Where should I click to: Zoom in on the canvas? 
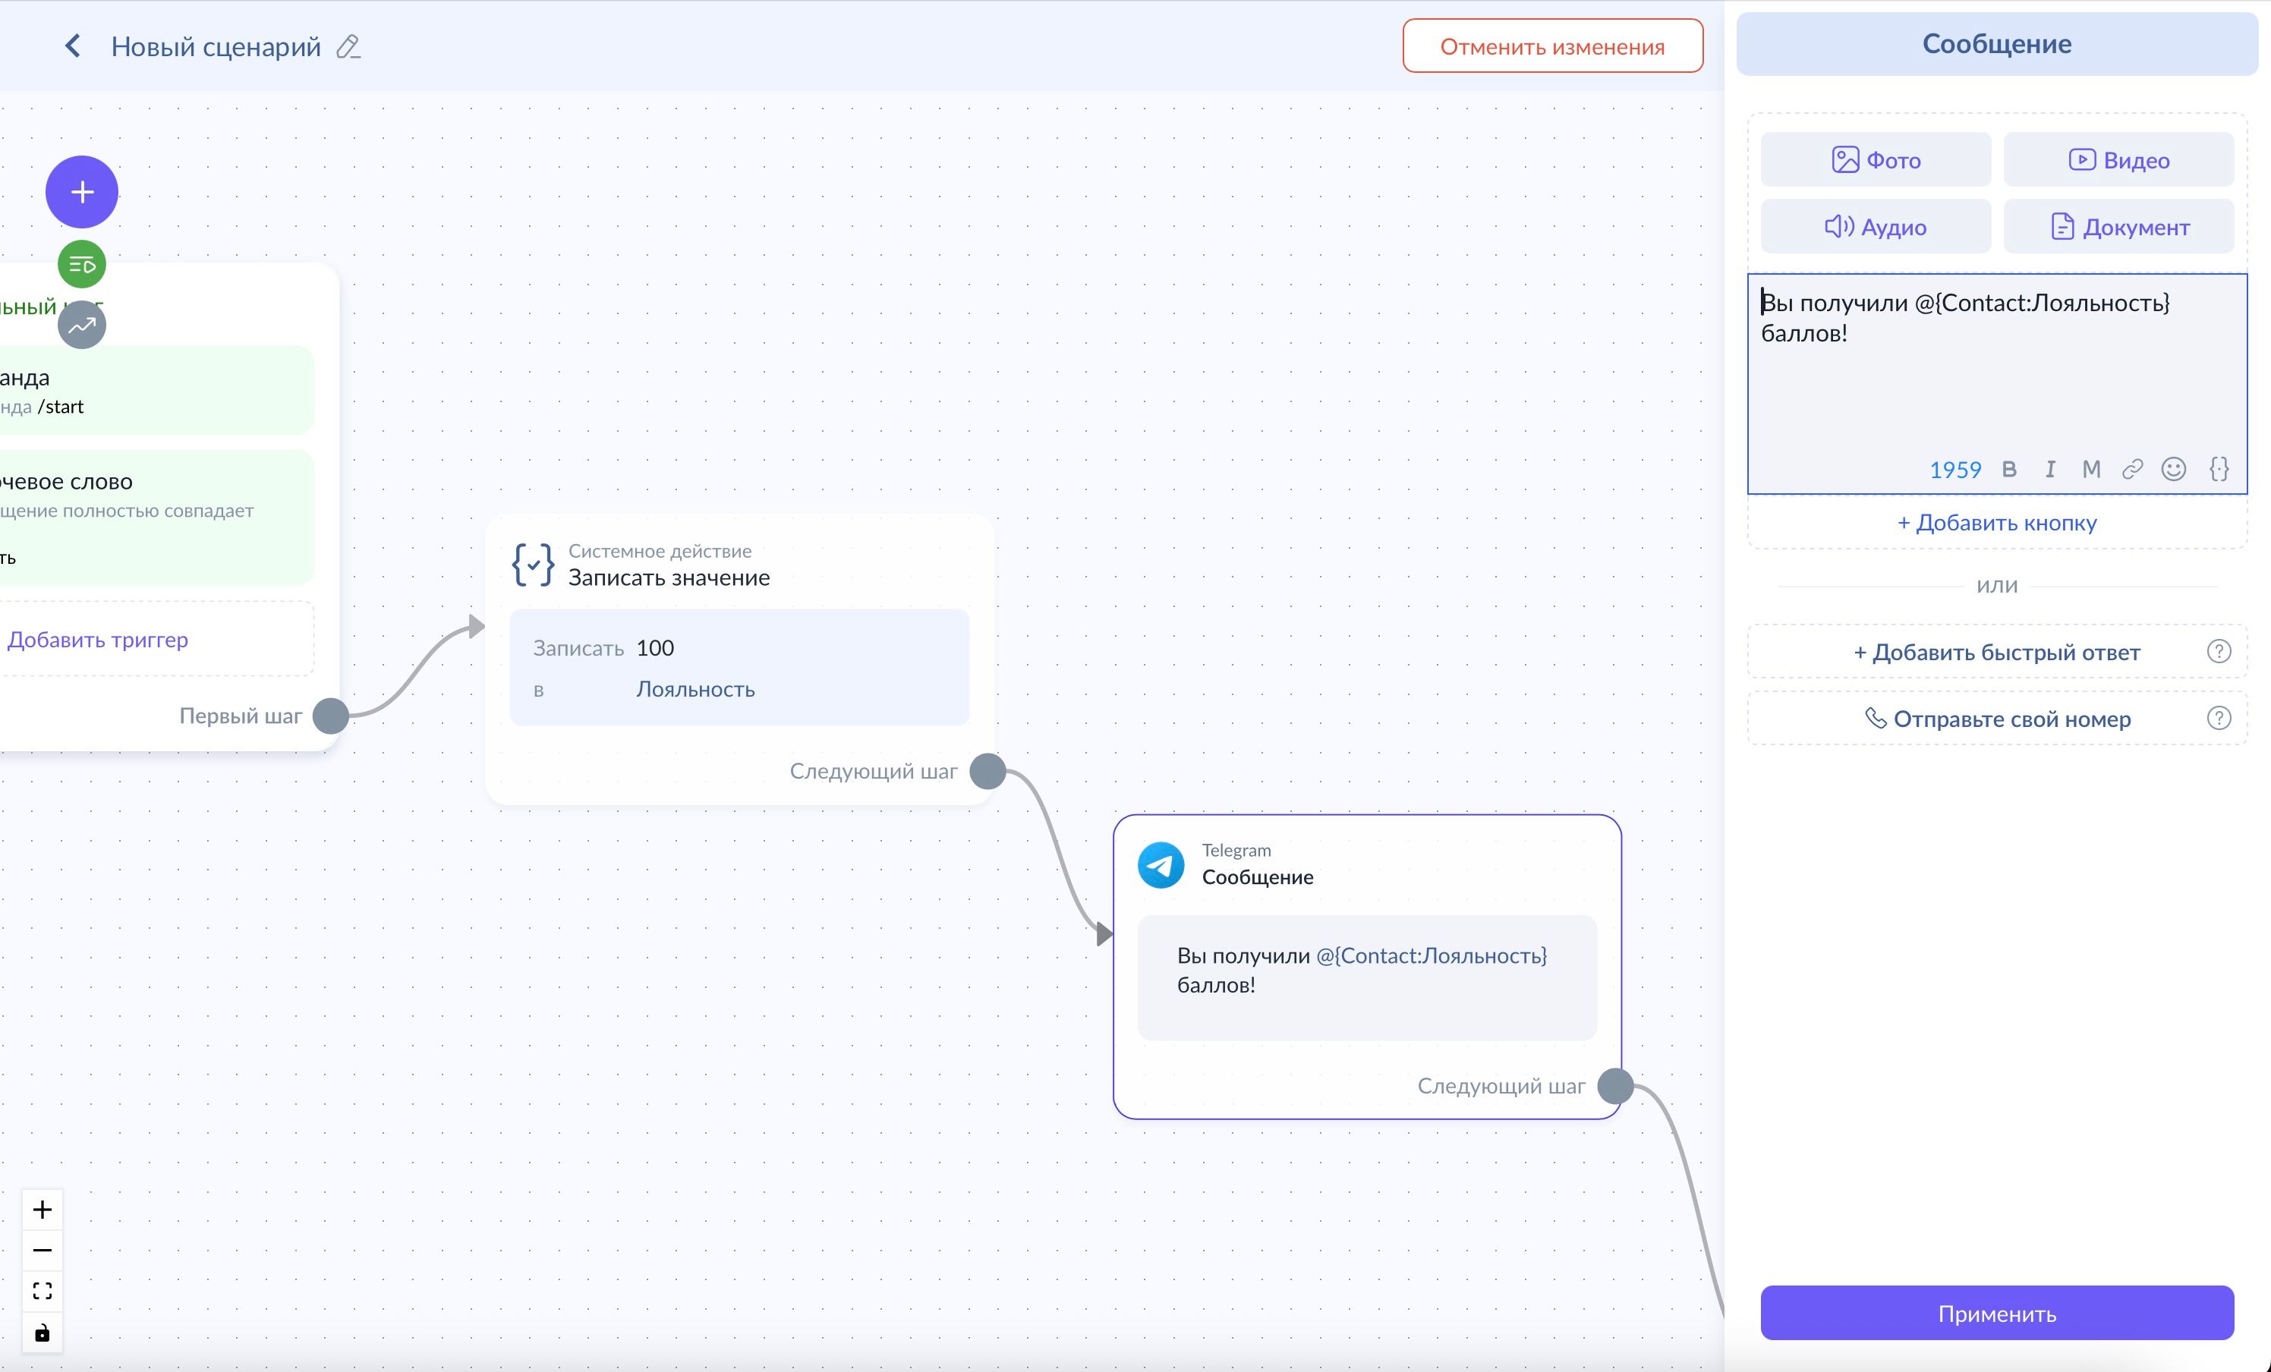tap(43, 1209)
